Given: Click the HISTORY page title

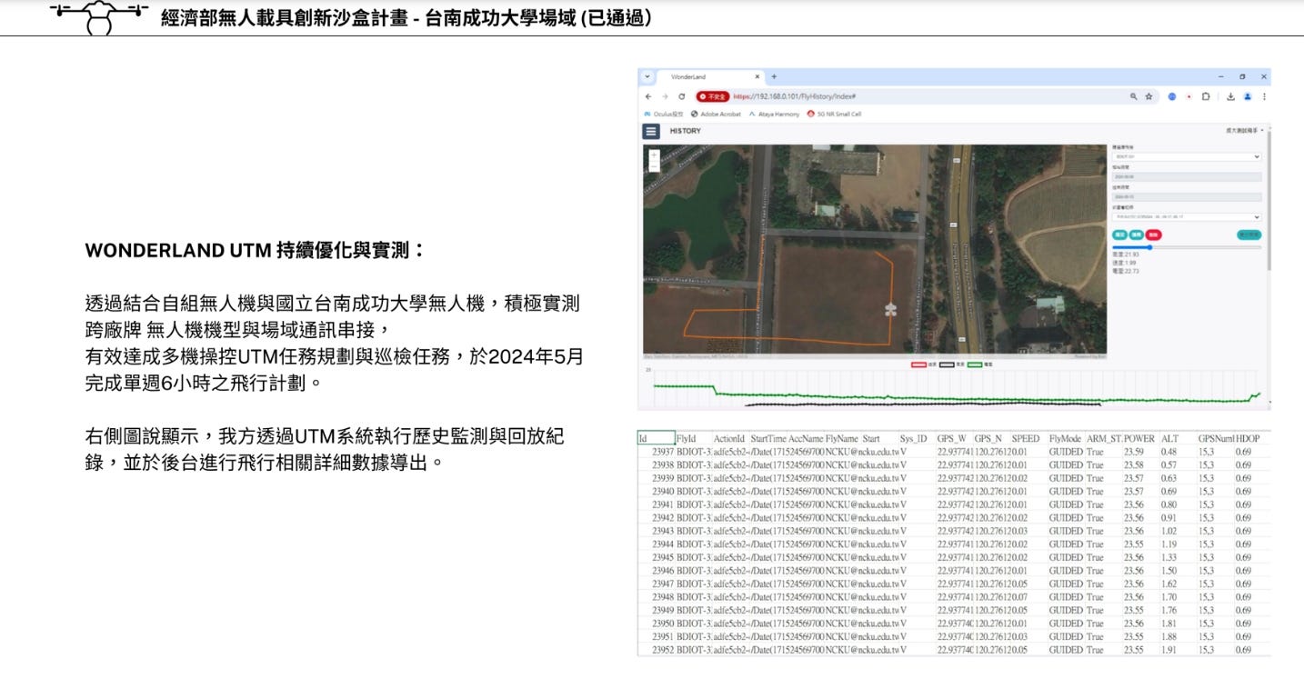Looking at the screenshot, I should pos(686,131).
